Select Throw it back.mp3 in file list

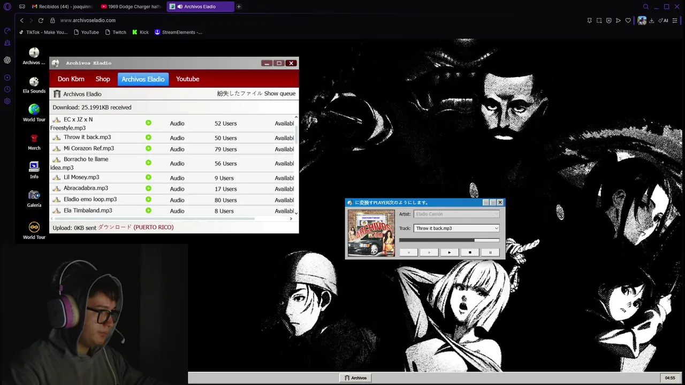point(87,137)
